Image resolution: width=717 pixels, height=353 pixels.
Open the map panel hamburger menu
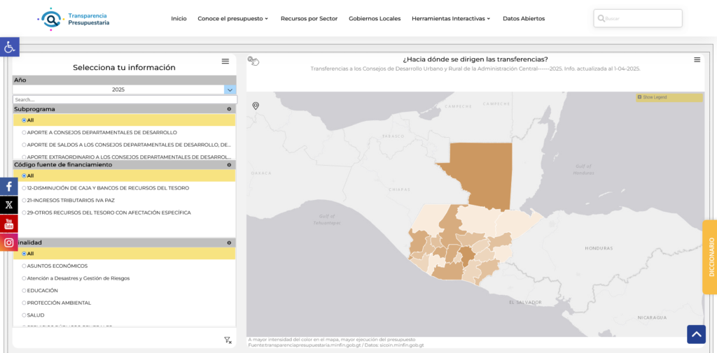coord(697,60)
